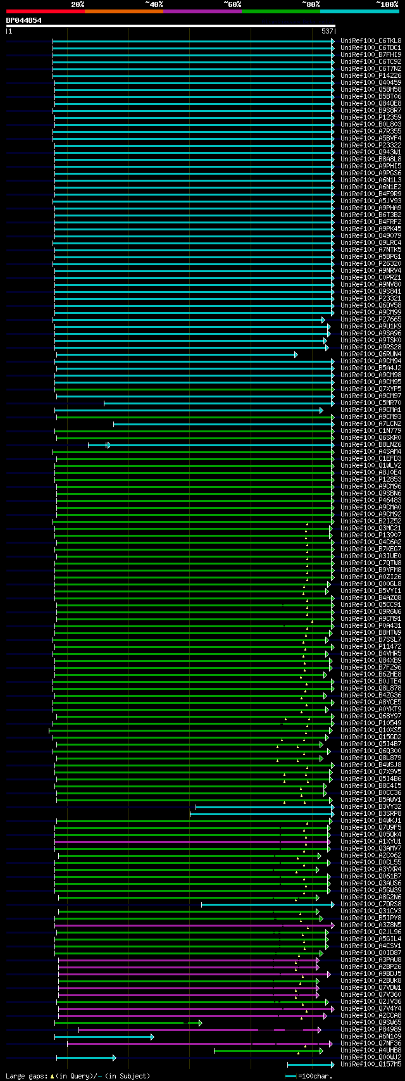
Task: Select hit UniRef100_P14226
Action: coord(371,75)
